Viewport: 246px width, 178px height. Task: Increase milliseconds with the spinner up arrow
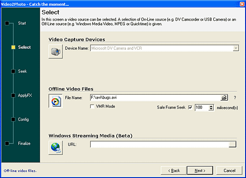click(211, 106)
